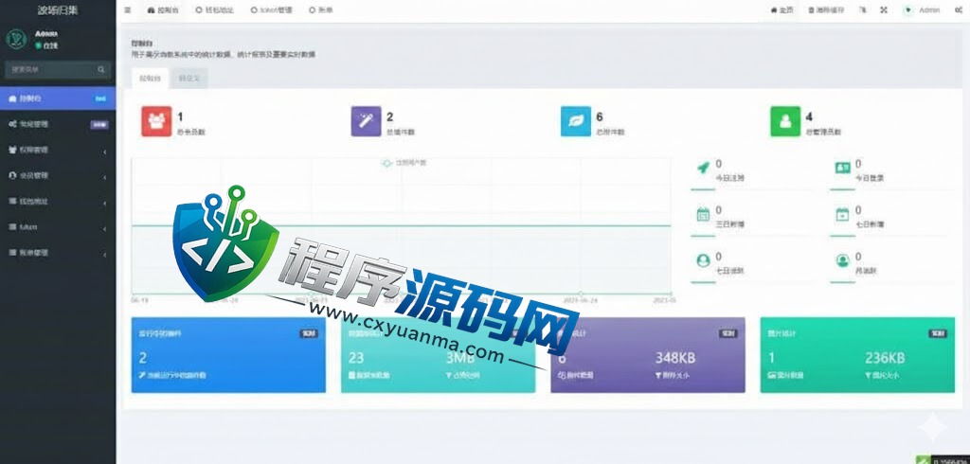Expand the 钱包地址 sidebar group arrow
Screen dimensions: 970x464
tap(104, 203)
